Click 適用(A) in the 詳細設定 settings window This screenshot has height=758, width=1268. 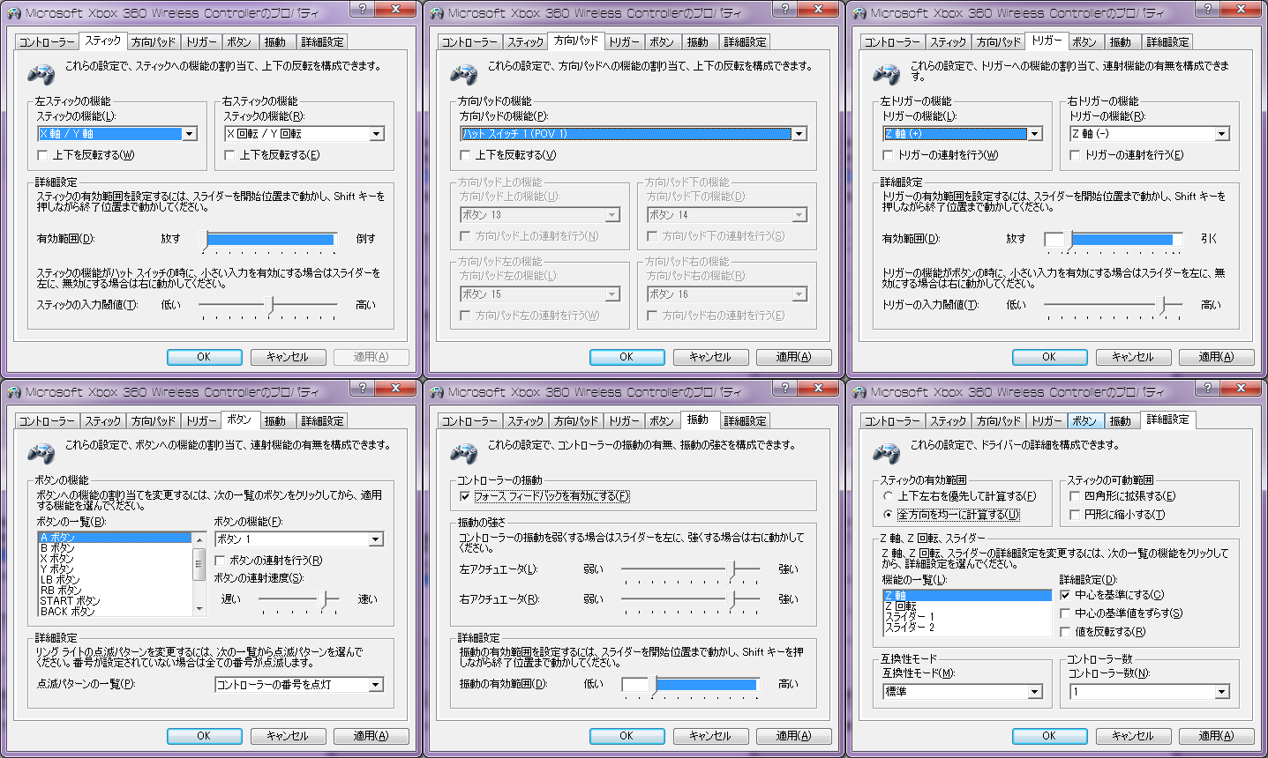point(1215,736)
